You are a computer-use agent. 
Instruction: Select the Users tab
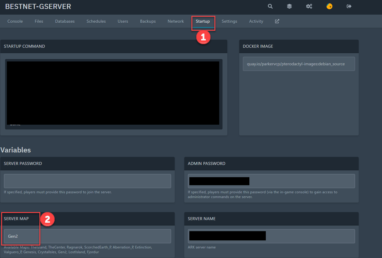pyautogui.click(x=123, y=21)
